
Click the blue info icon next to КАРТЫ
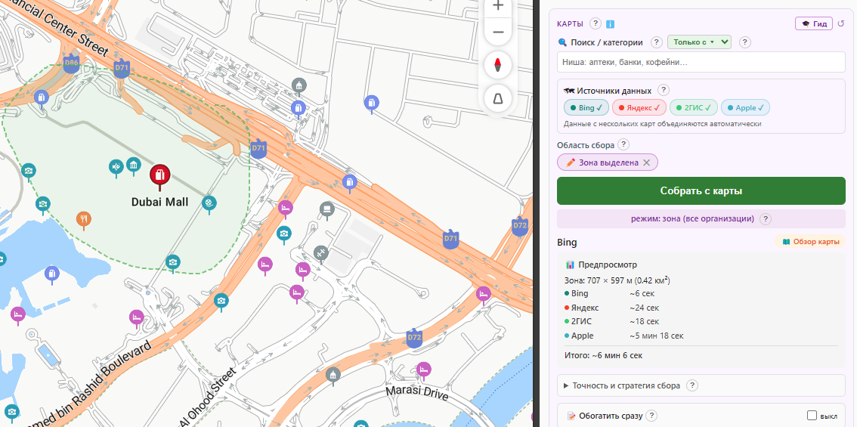coord(611,24)
